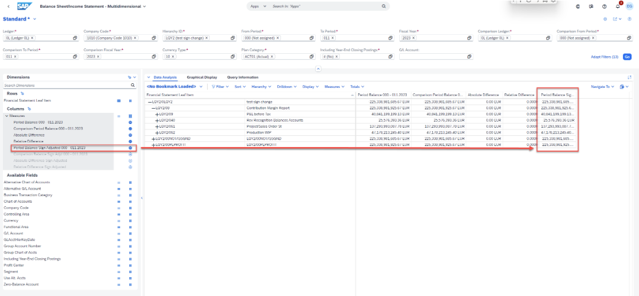
Task: Expand the LQY2/001 Project/Sales Order St node
Action: [158, 126]
